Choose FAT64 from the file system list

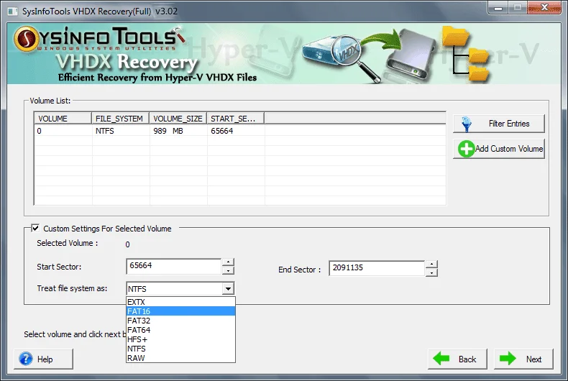click(180, 330)
